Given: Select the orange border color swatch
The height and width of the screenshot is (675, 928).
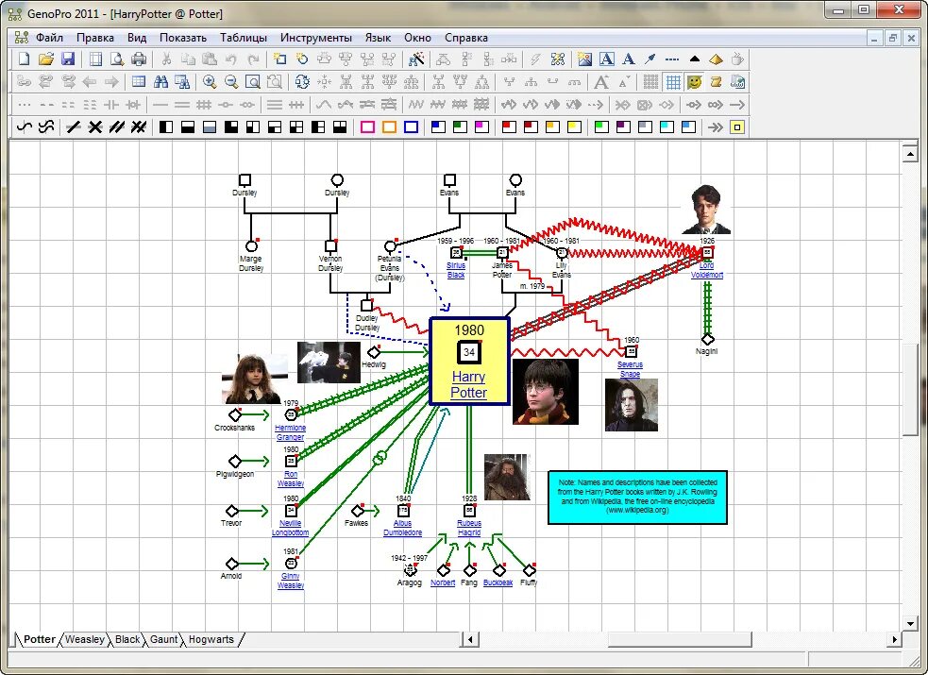Looking at the screenshot, I should point(390,127).
